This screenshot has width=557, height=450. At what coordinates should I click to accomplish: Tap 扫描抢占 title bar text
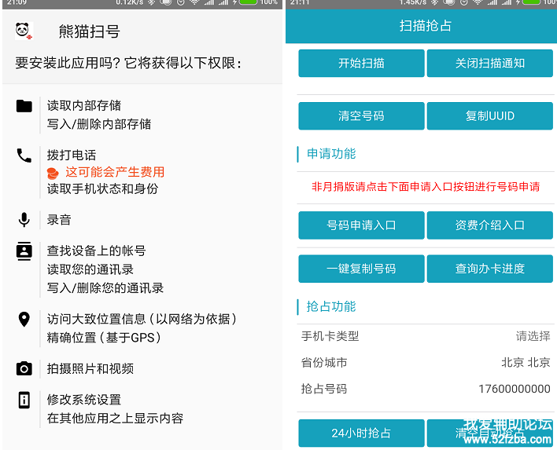click(426, 26)
